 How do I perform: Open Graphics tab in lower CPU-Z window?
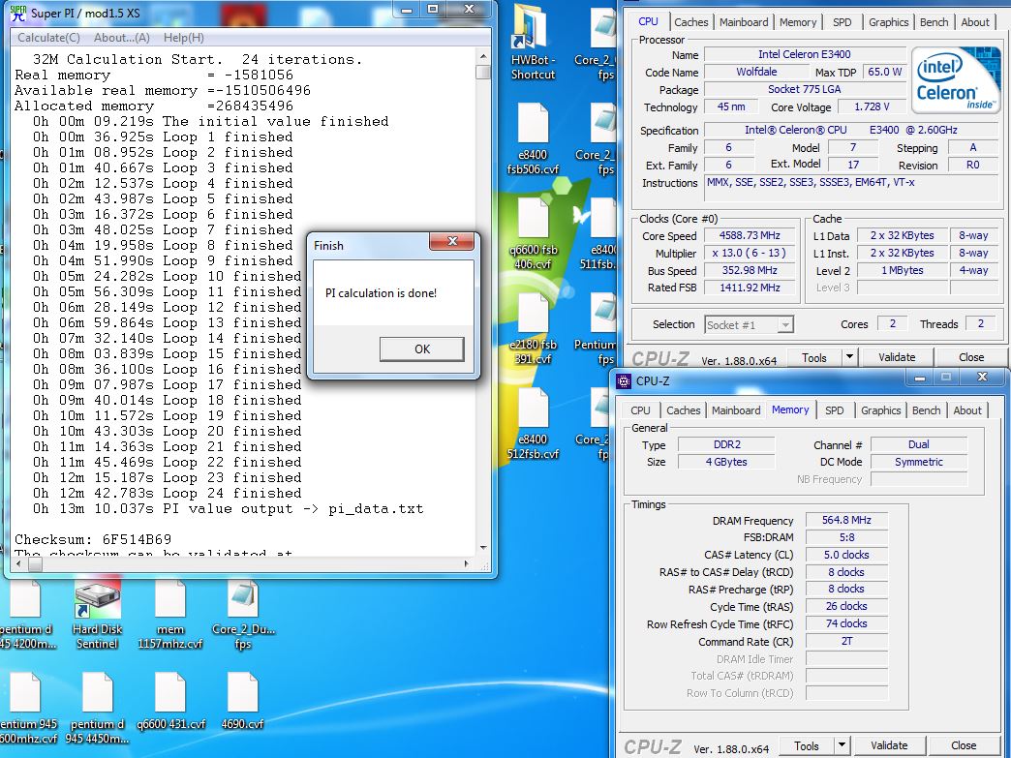click(881, 409)
